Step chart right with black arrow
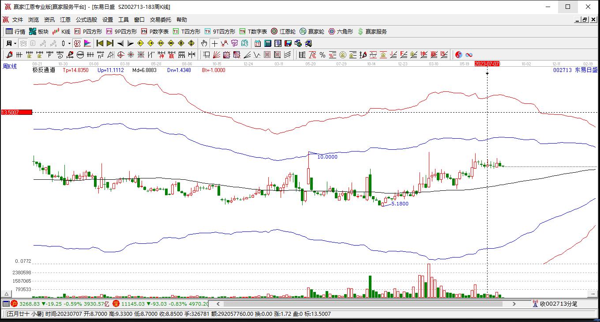 click(x=131, y=43)
